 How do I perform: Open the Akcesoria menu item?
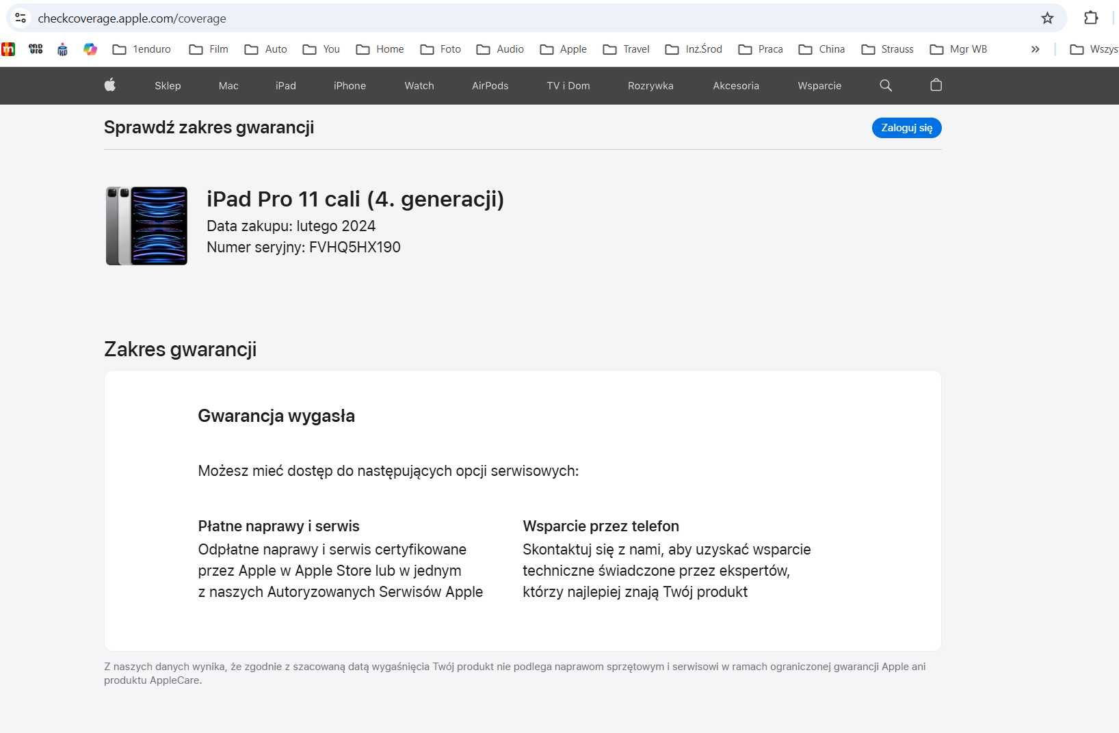736,85
